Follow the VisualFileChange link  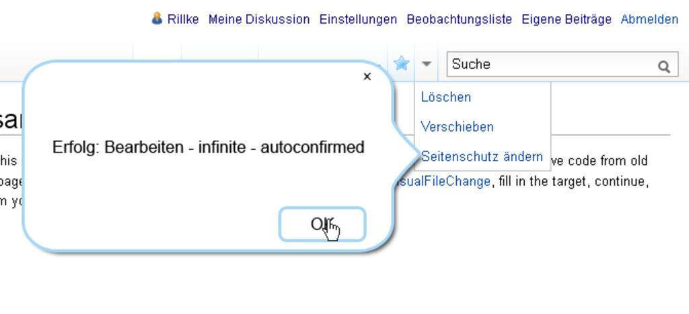tap(443, 181)
